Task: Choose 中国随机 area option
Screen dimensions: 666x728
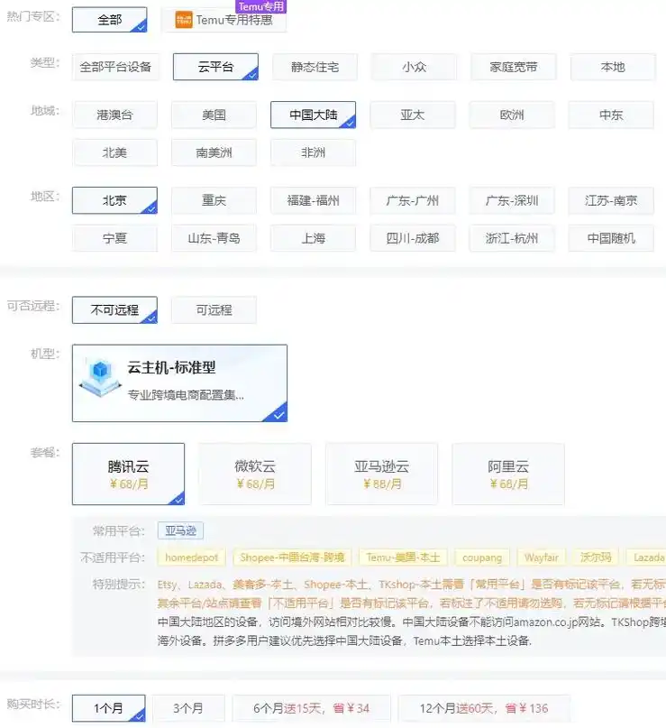Action: 610,238
